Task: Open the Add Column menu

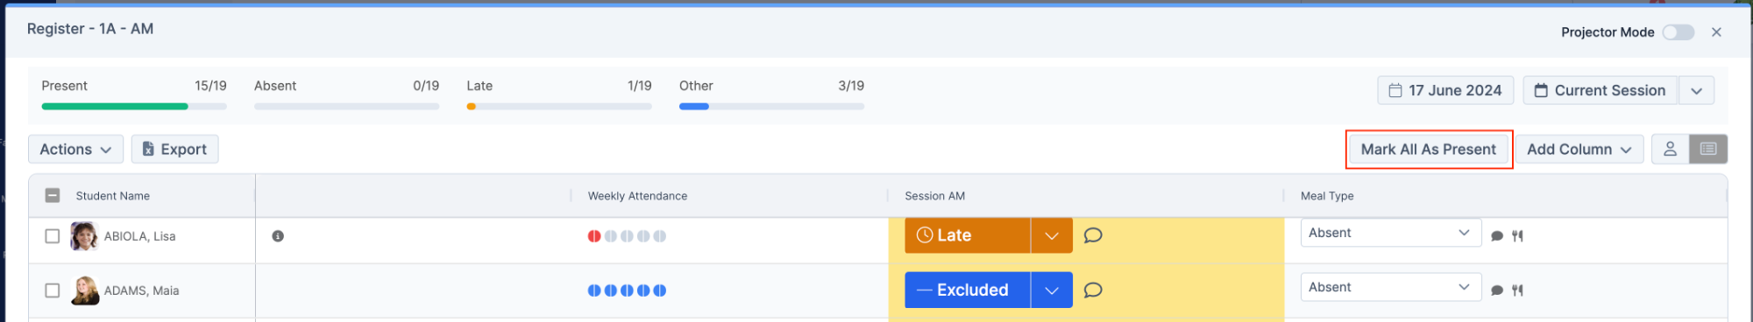Action: pyautogui.click(x=1579, y=150)
